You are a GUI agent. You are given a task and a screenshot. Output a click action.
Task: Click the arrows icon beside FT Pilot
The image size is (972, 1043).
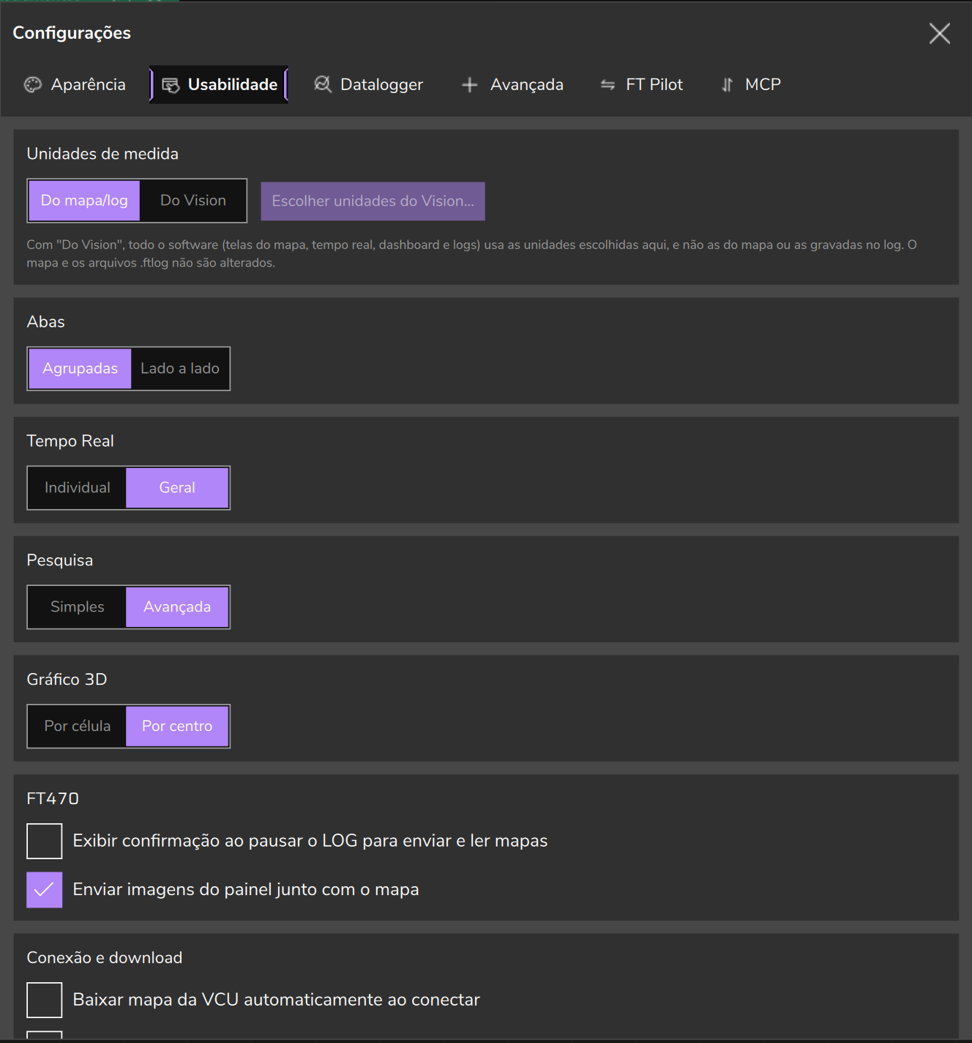(x=607, y=85)
